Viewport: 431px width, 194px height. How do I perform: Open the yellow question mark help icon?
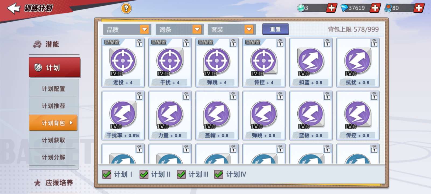pyautogui.click(x=126, y=8)
